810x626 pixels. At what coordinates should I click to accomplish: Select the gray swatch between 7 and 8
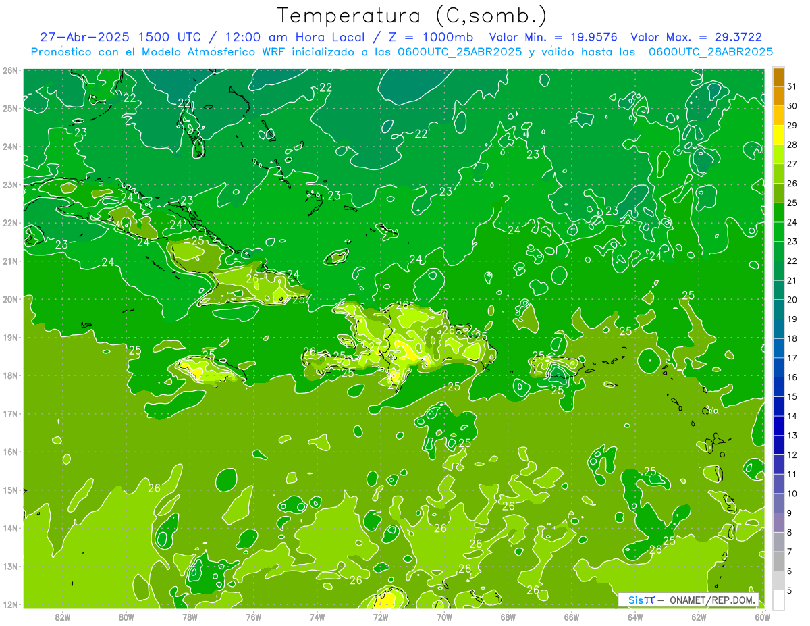[778, 542]
